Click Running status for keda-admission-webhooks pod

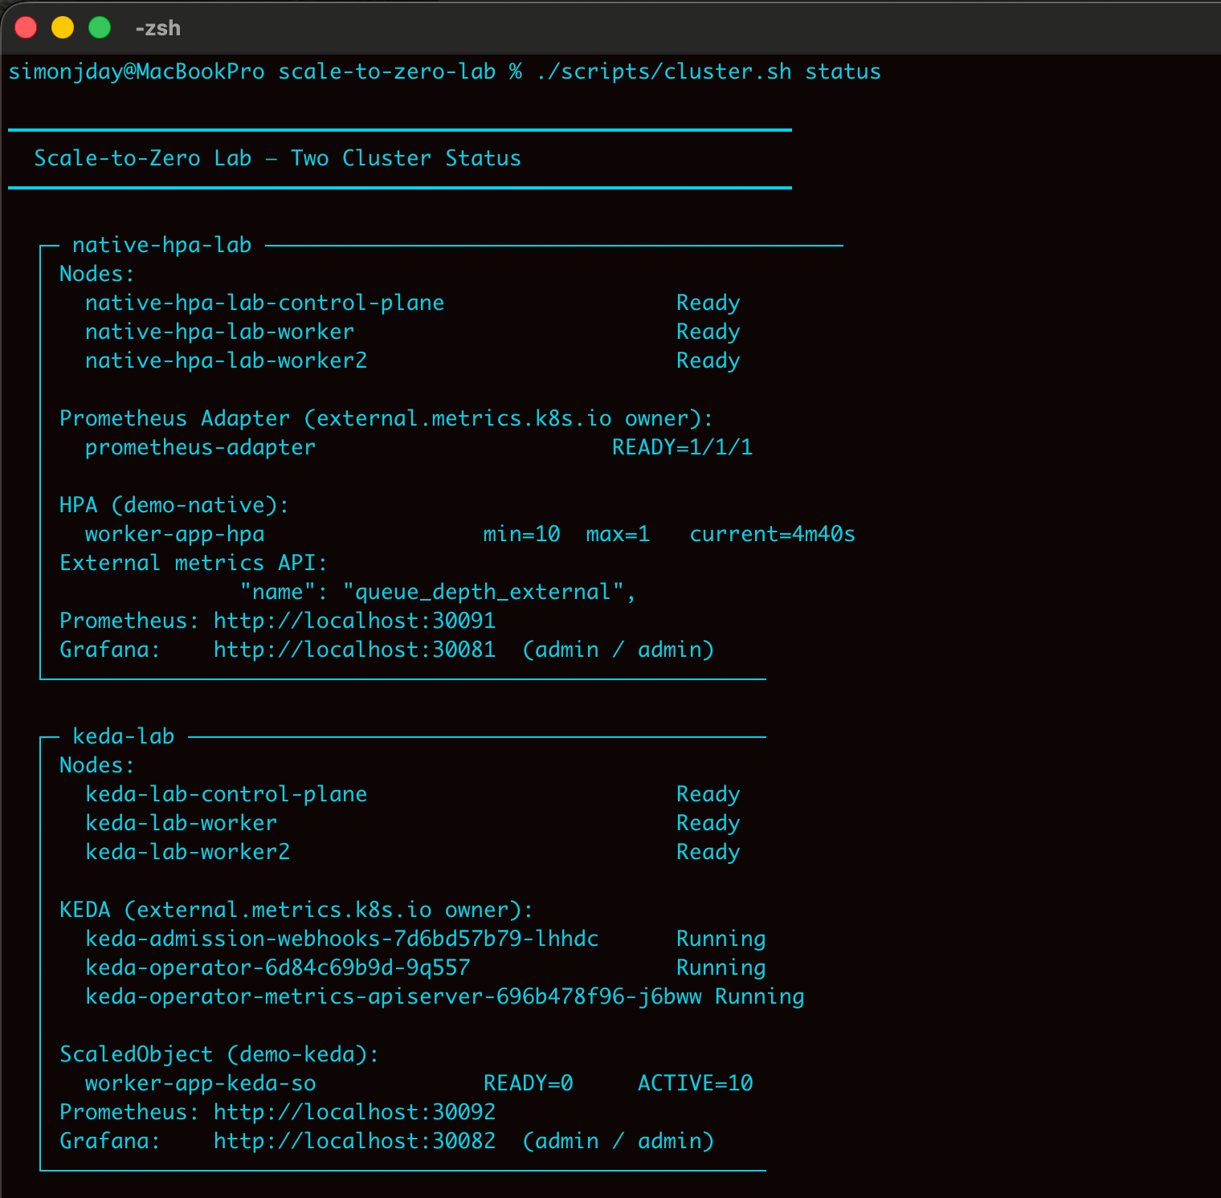(721, 939)
